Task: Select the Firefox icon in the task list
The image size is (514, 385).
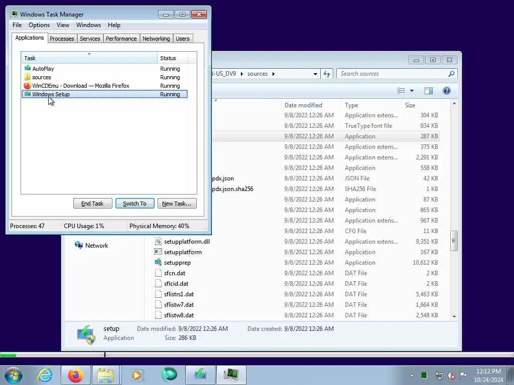Action: (28, 85)
